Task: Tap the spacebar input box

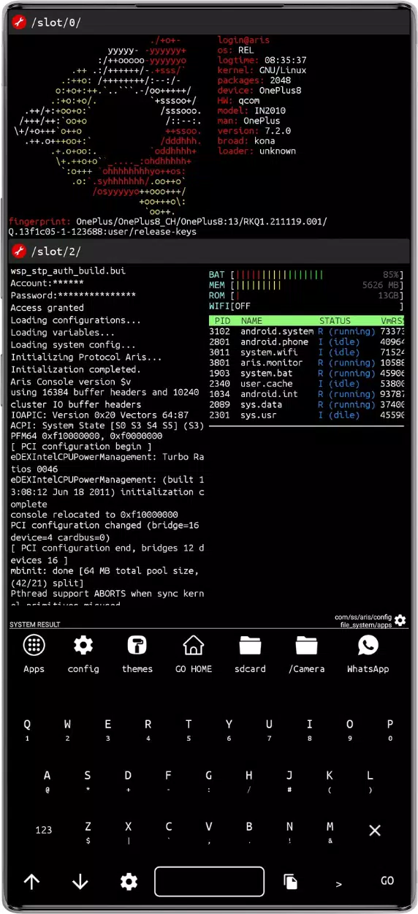Action: (x=209, y=882)
